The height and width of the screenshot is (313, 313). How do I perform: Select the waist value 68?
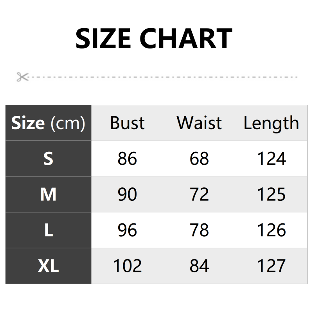[x=199, y=159]
